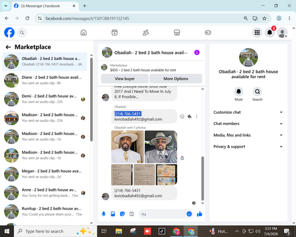Image resolution: width=296 pixels, height=237 pixels.
Task: Click the chat messages scrollbar thumb
Action: 202,178
